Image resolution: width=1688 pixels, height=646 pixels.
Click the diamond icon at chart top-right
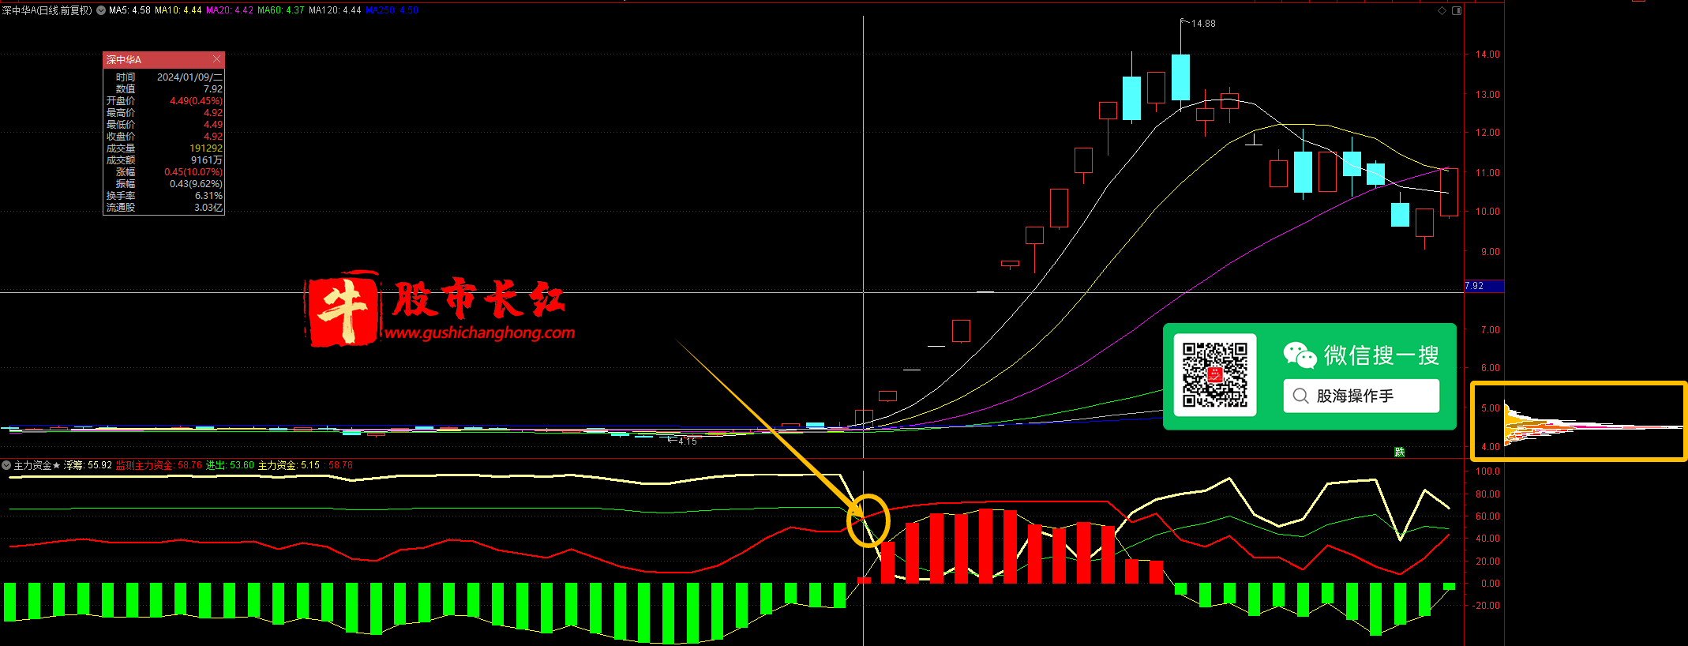pos(1442,10)
